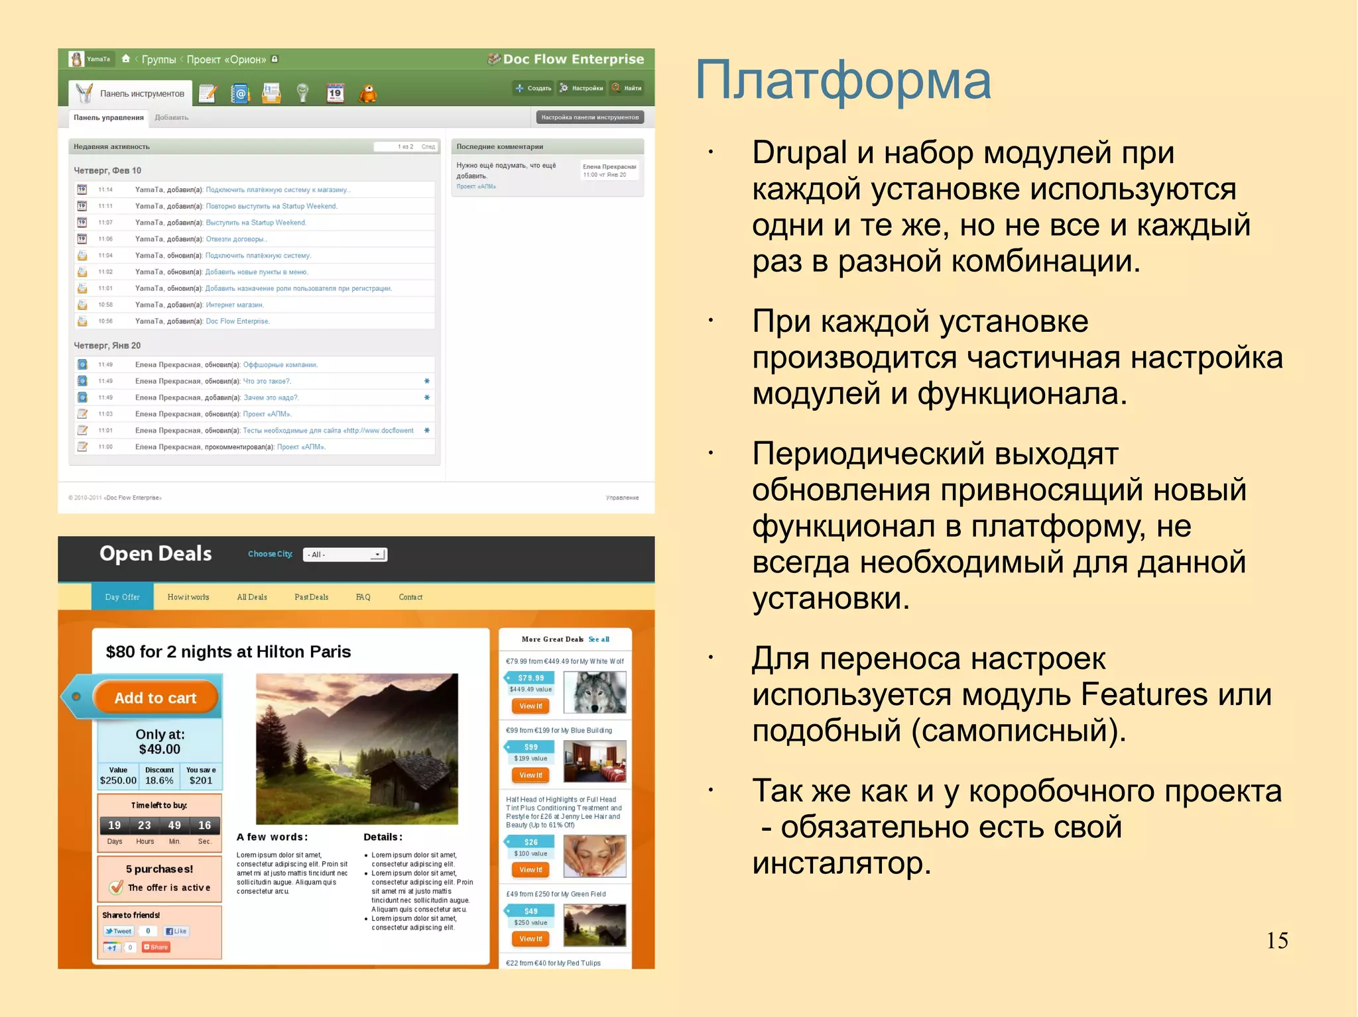Viewport: 1358px width, 1017px height.
Task: Click the orange mascot toolbar icon
Action: (367, 93)
